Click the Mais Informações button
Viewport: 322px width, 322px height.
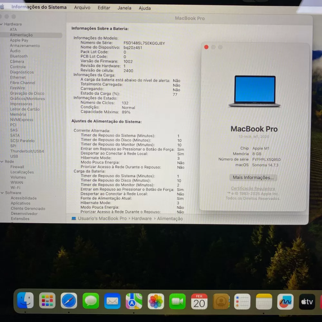253,177
